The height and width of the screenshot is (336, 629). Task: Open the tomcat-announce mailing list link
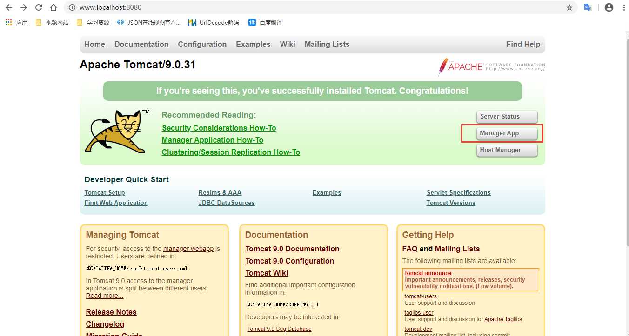point(428,273)
